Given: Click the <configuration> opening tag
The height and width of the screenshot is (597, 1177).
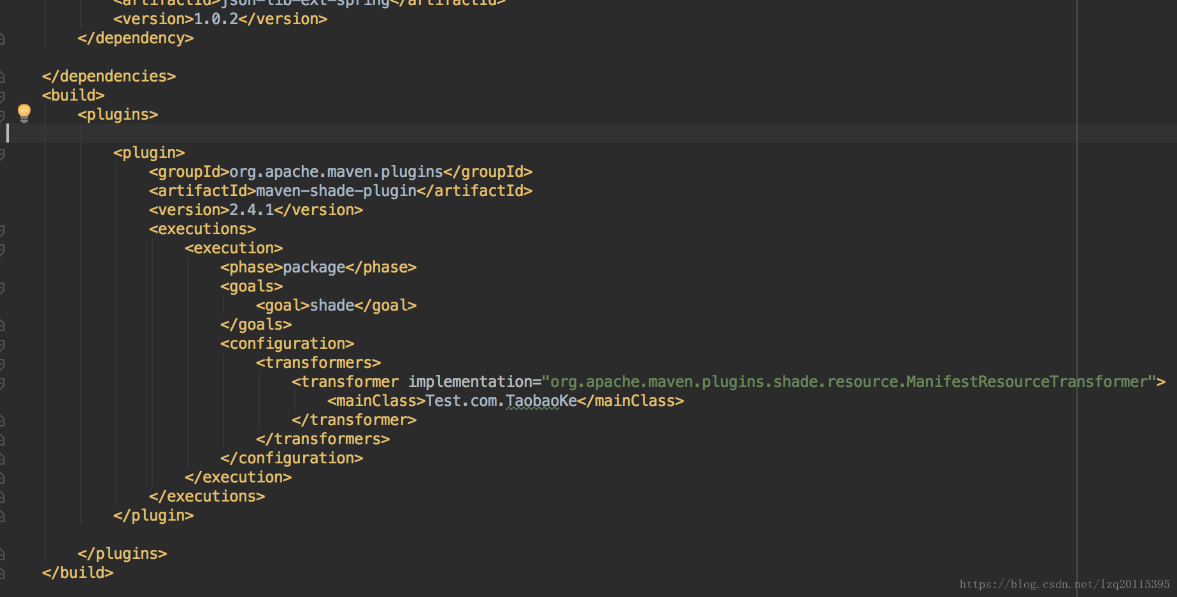Looking at the screenshot, I should click(x=287, y=344).
